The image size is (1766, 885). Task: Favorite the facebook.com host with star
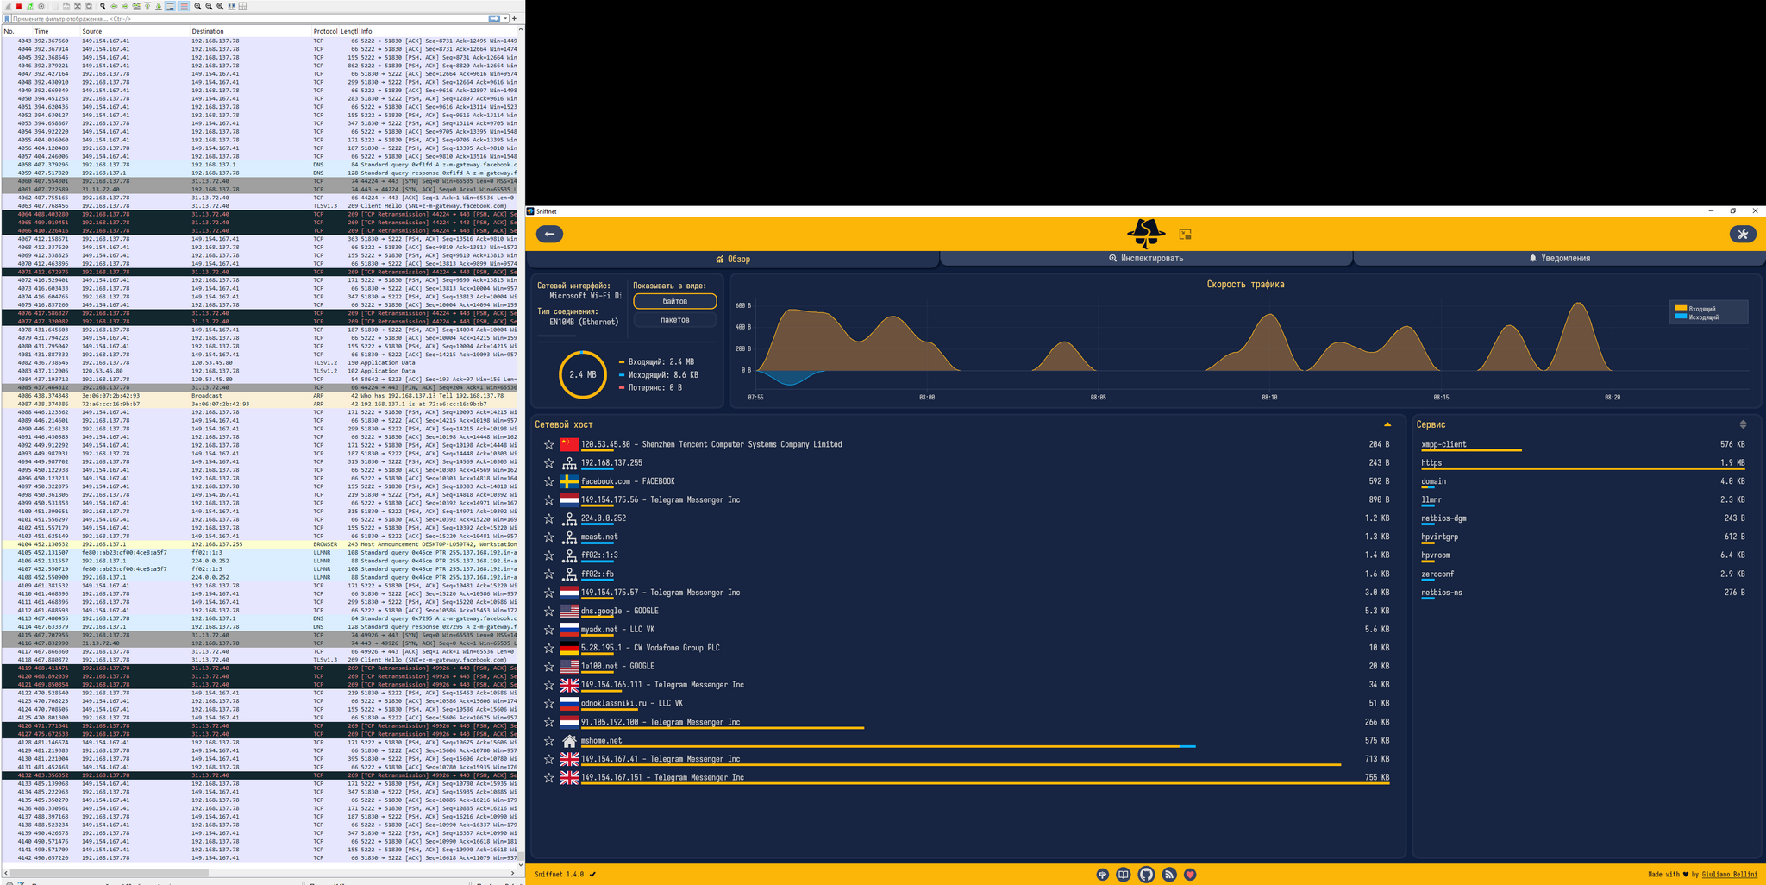[548, 481]
